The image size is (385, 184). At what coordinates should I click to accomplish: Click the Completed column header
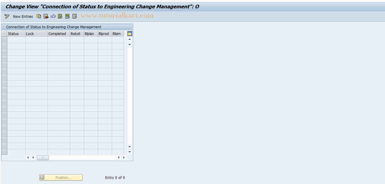[x=59, y=34]
